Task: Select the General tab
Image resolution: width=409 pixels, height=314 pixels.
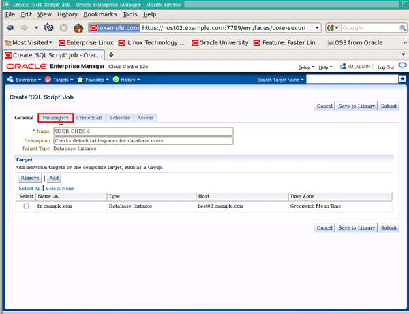Action: pos(24,118)
